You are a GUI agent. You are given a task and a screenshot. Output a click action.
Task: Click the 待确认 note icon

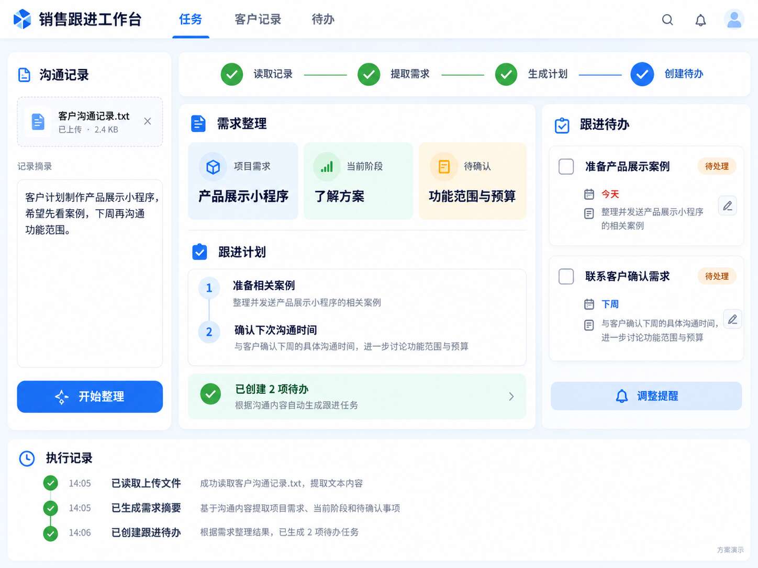[444, 167]
